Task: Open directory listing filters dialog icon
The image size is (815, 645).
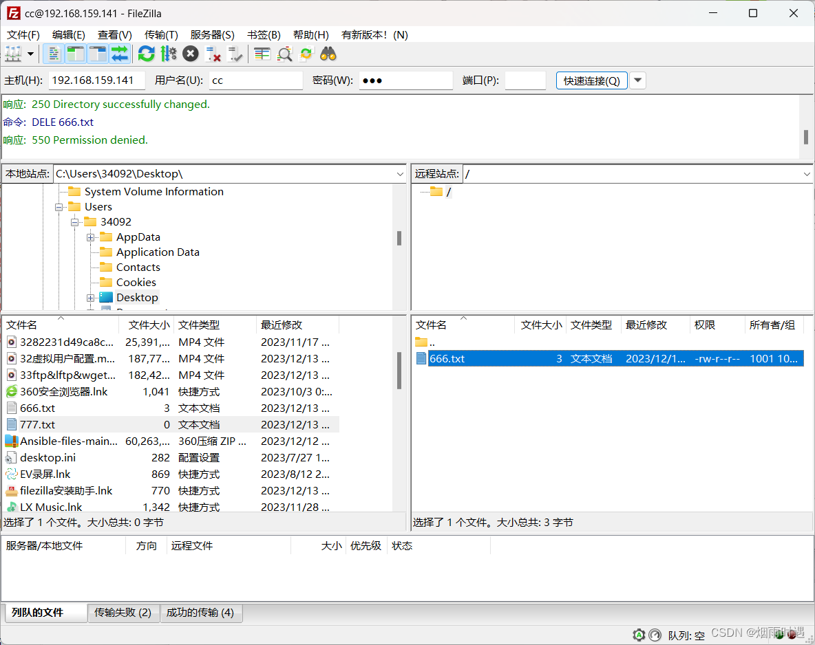Action: 262,54
